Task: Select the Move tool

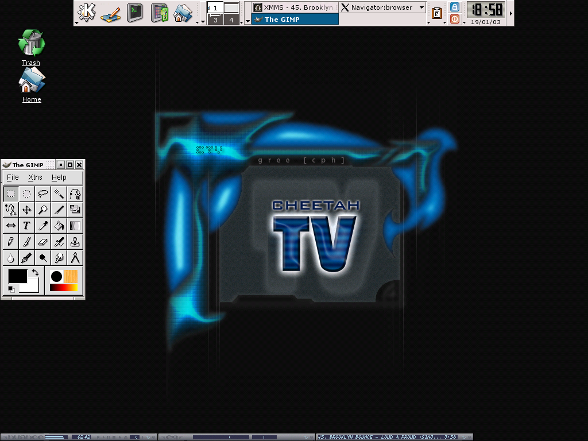Action: pyautogui.click(x=26, y=210)
